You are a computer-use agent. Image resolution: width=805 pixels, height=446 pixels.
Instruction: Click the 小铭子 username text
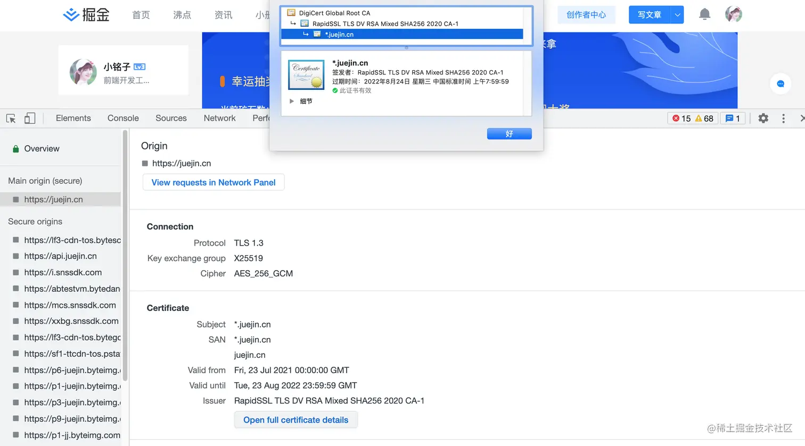[117, 67]
